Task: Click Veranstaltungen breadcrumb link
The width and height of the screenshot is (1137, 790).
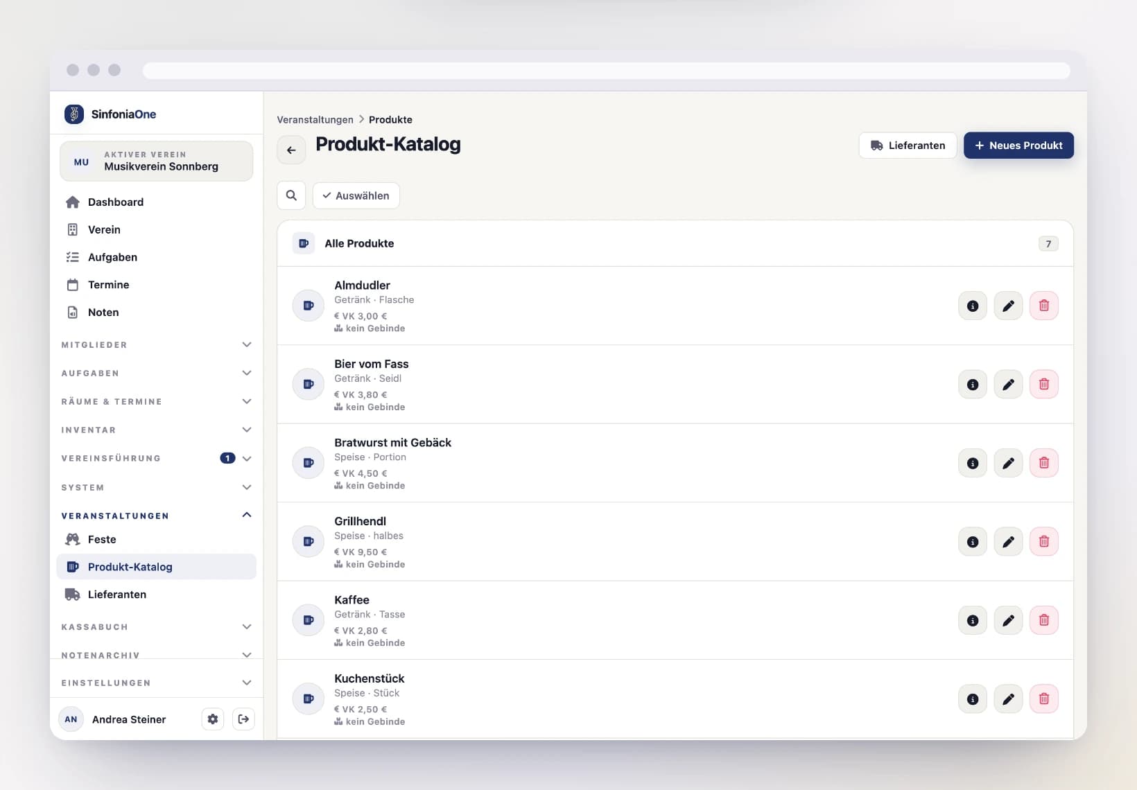Action: pyautogui.click(x=315, y=120)
